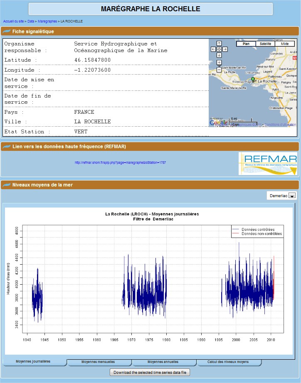The image size is (301, 383).
Task: Zoom in on the map
Action: coord(219,63)
